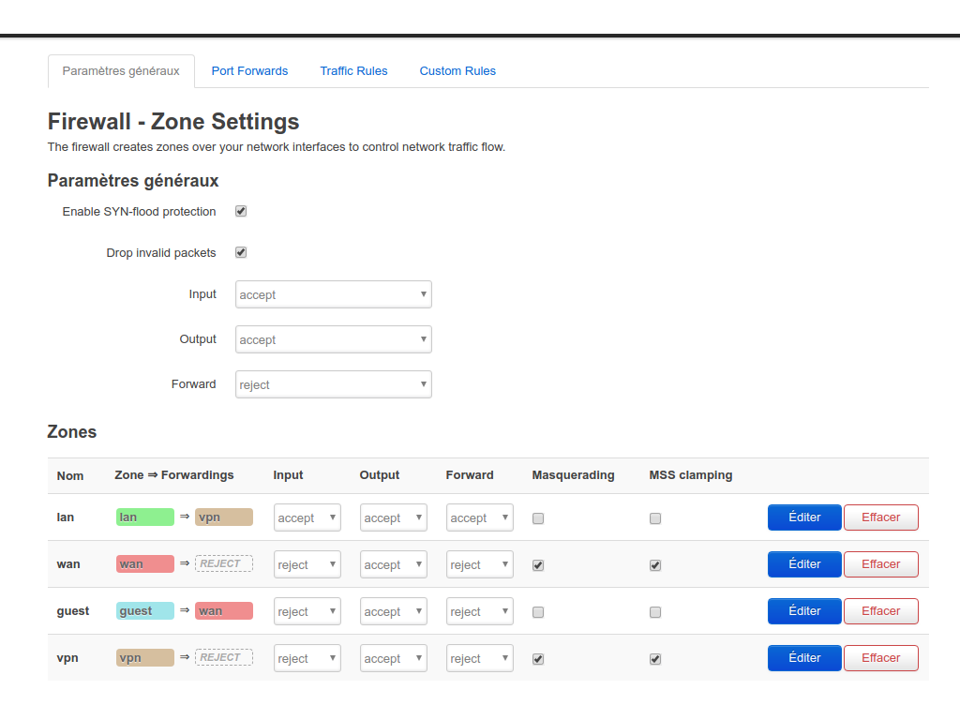Viewport: 960px width, 720px height.
Task: Open the general Forward policy dropdown
Action: pos(333,384)
